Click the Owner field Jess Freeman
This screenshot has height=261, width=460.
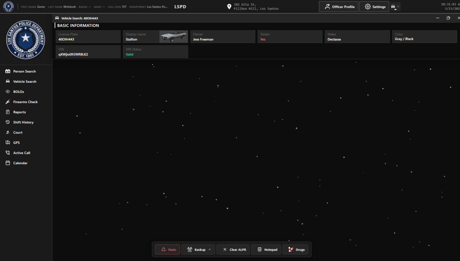[x=223, y=37]
